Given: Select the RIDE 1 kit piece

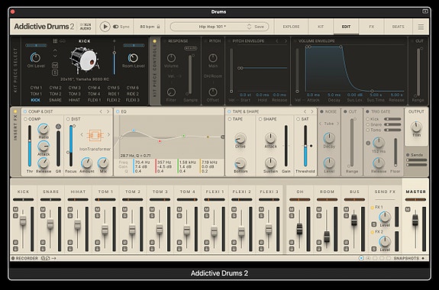Looking at the screenshot, I should (114, 94).
